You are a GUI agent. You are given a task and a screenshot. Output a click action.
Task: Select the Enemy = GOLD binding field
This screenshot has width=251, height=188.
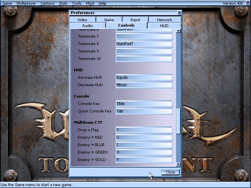coord(144,160)
